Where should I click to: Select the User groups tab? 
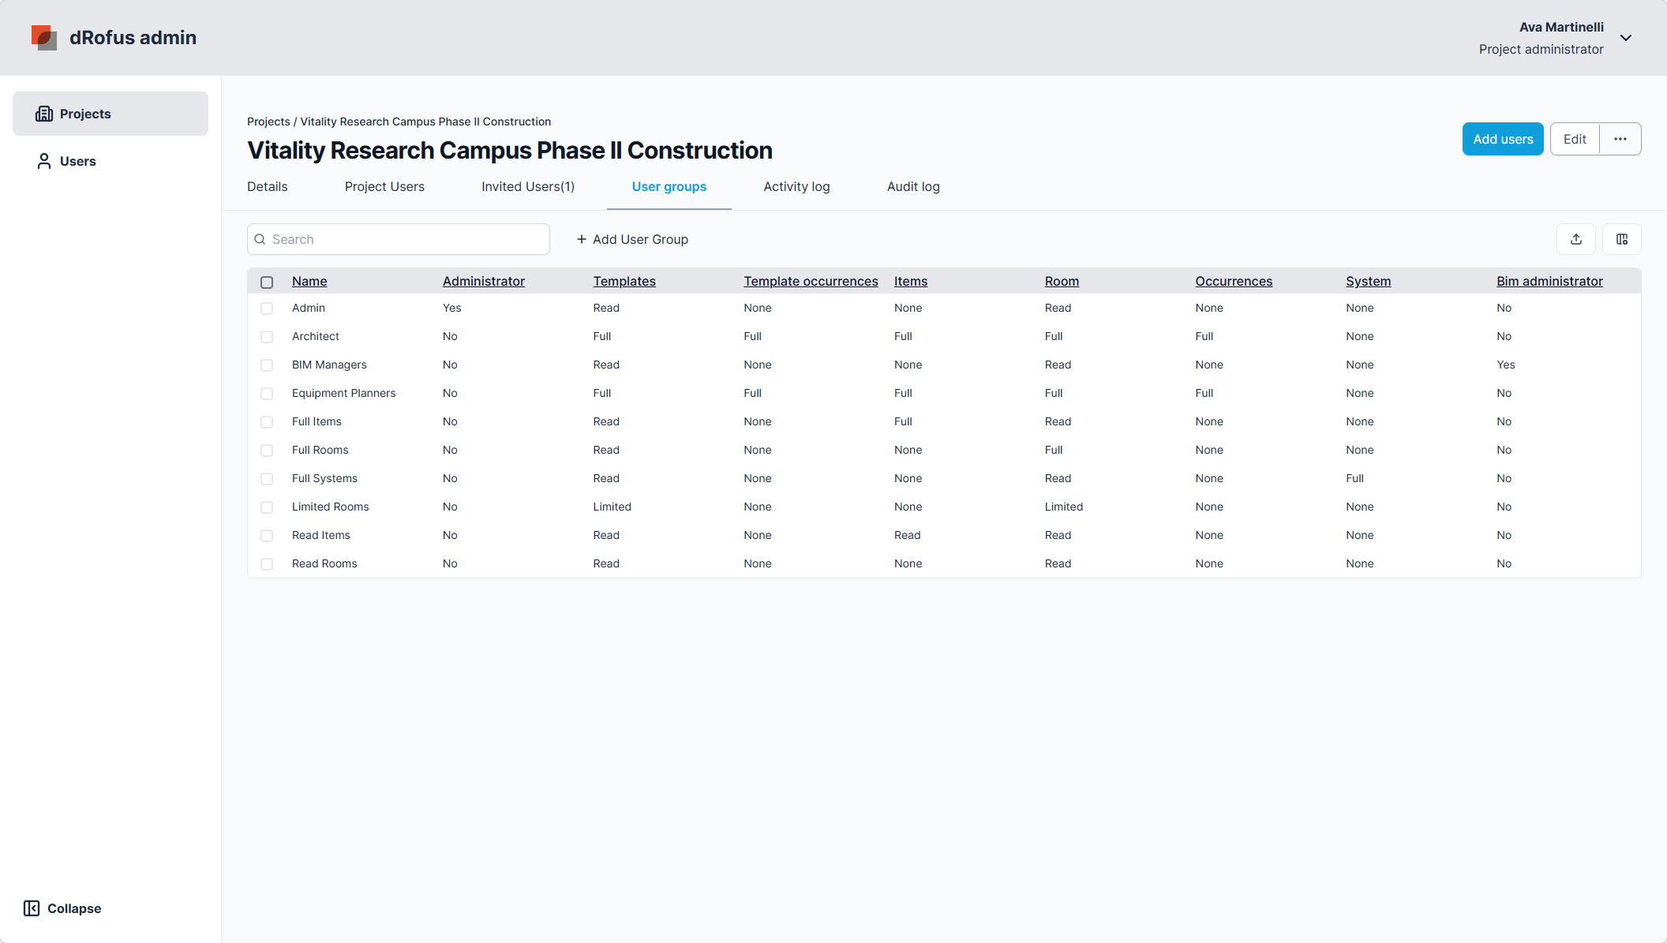coord(669,187)
